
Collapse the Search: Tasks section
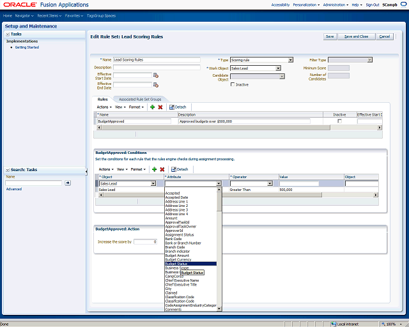click(8, 170)
